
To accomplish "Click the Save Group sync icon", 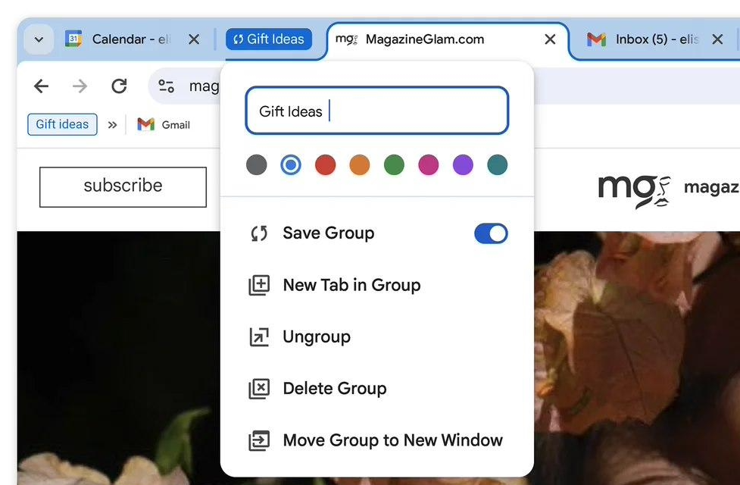I will click(x=259, y=233).
